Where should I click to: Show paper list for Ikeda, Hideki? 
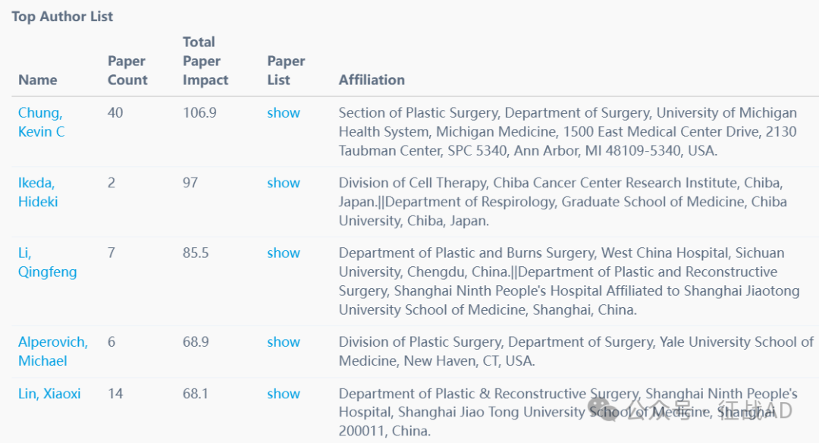[284, 183]
